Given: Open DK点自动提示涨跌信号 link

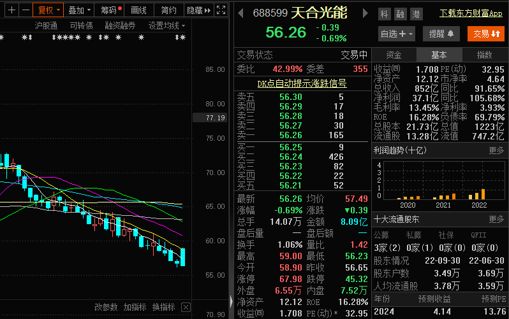Looking at the screenshot, I should (302, 83).
